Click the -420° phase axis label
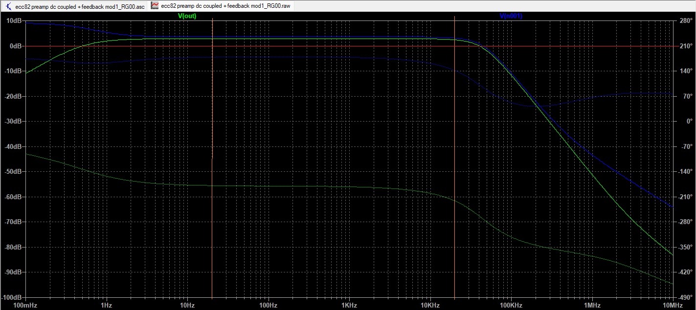Image resolution: width=696 pixels, height=310 pixels. [x=685, y=272]
